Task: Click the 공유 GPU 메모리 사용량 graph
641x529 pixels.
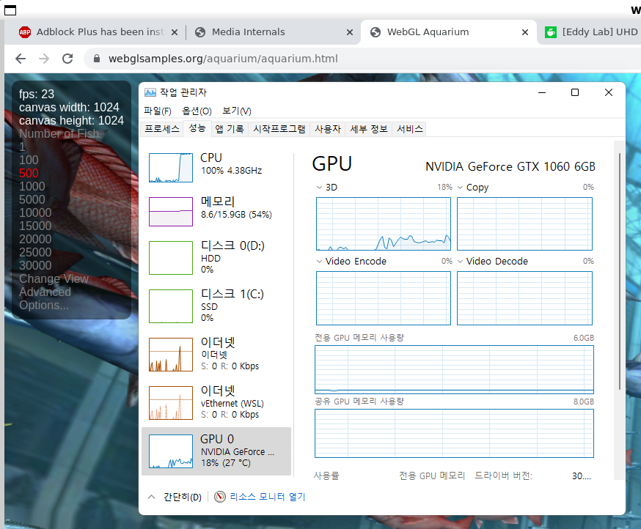Action: tap(454, 434)
